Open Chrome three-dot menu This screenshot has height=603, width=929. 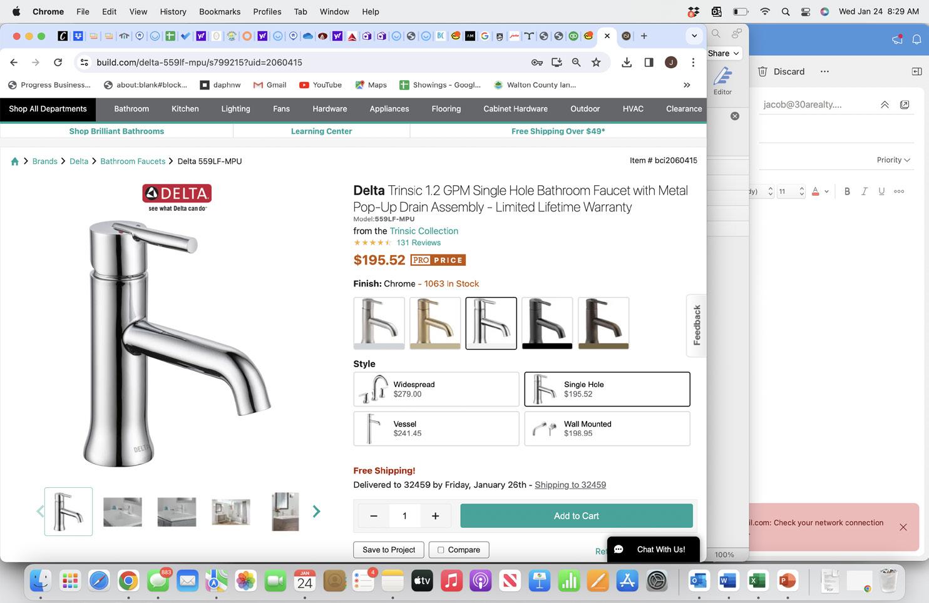click(693, 62)
